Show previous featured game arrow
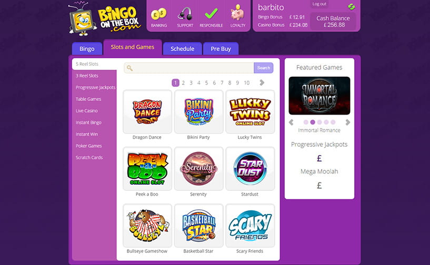Screen dimensions: 430x265 291,122
